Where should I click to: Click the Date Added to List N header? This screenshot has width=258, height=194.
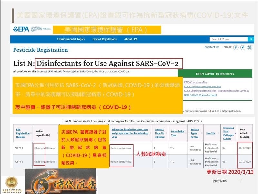click(244, 133)
